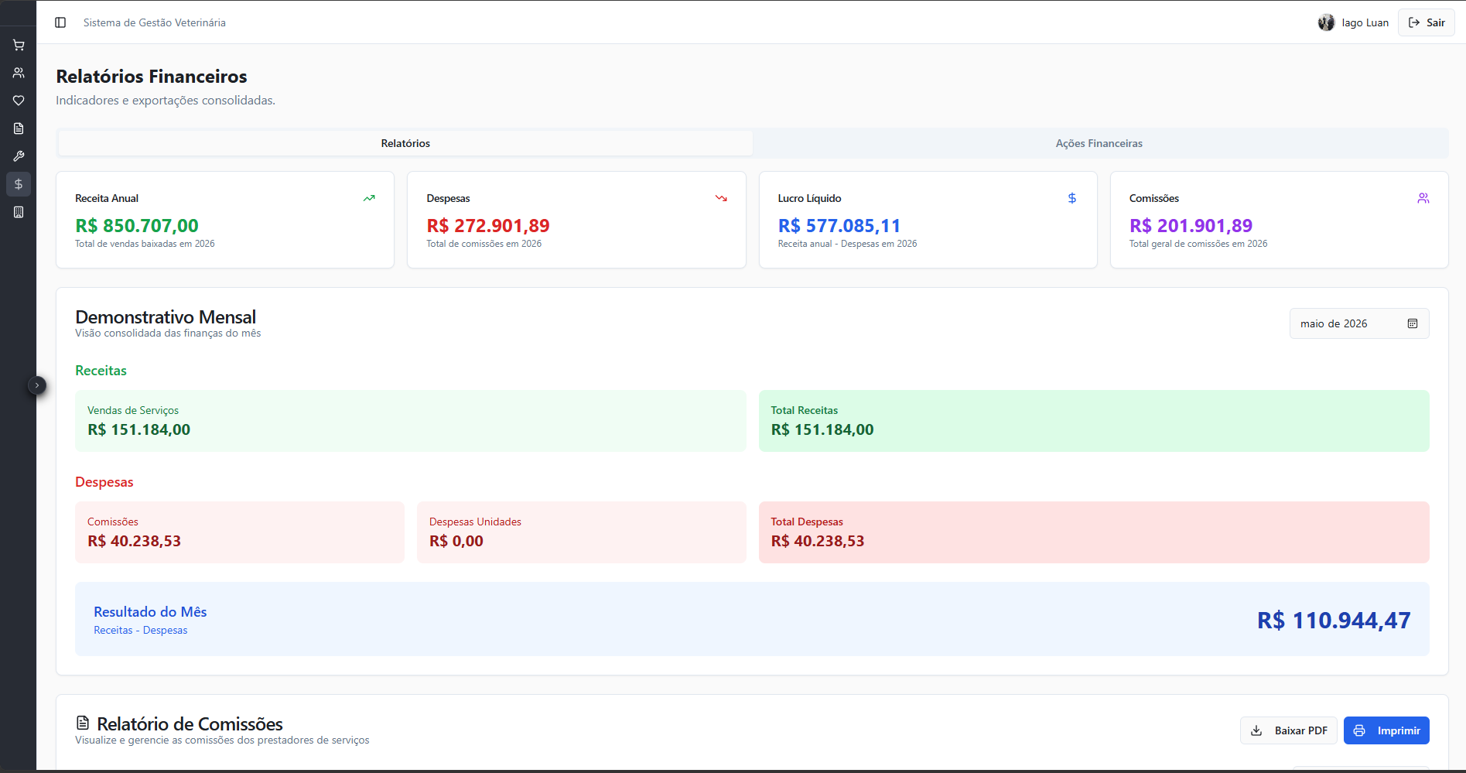Click the Sair logout button
Viewport: 1466px width, 773px height.
click(1427, 22)
